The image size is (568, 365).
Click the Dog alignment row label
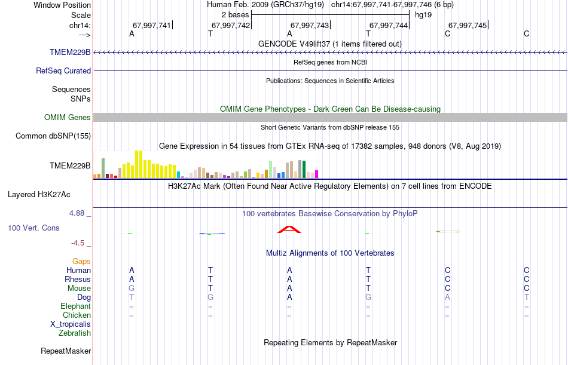84,297
